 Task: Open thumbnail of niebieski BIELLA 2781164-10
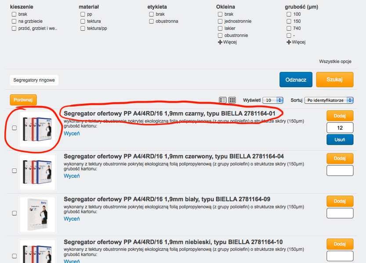[x=37, y=251]
